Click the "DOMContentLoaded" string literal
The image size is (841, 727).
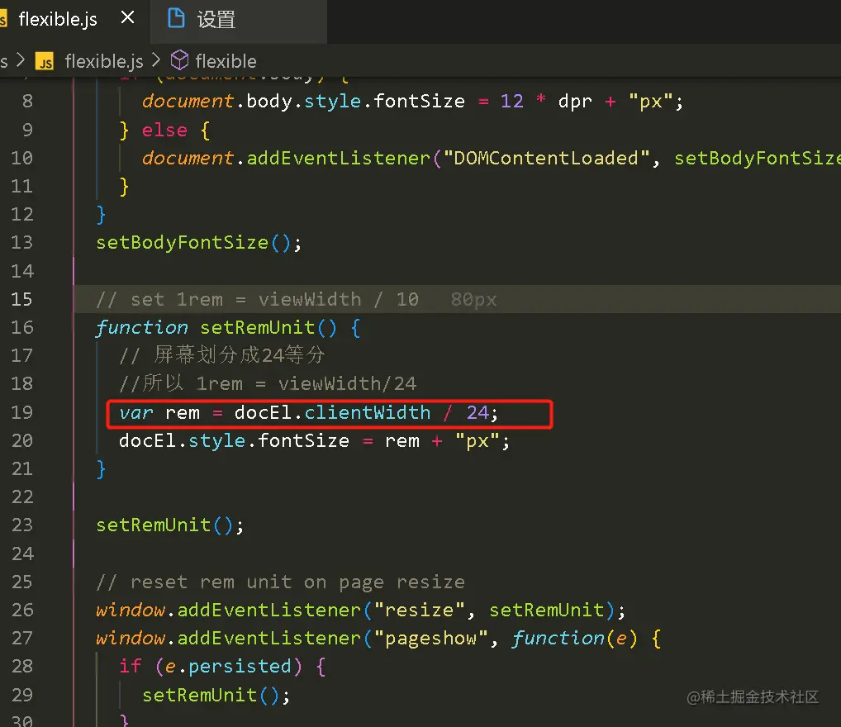coord(547,158)
